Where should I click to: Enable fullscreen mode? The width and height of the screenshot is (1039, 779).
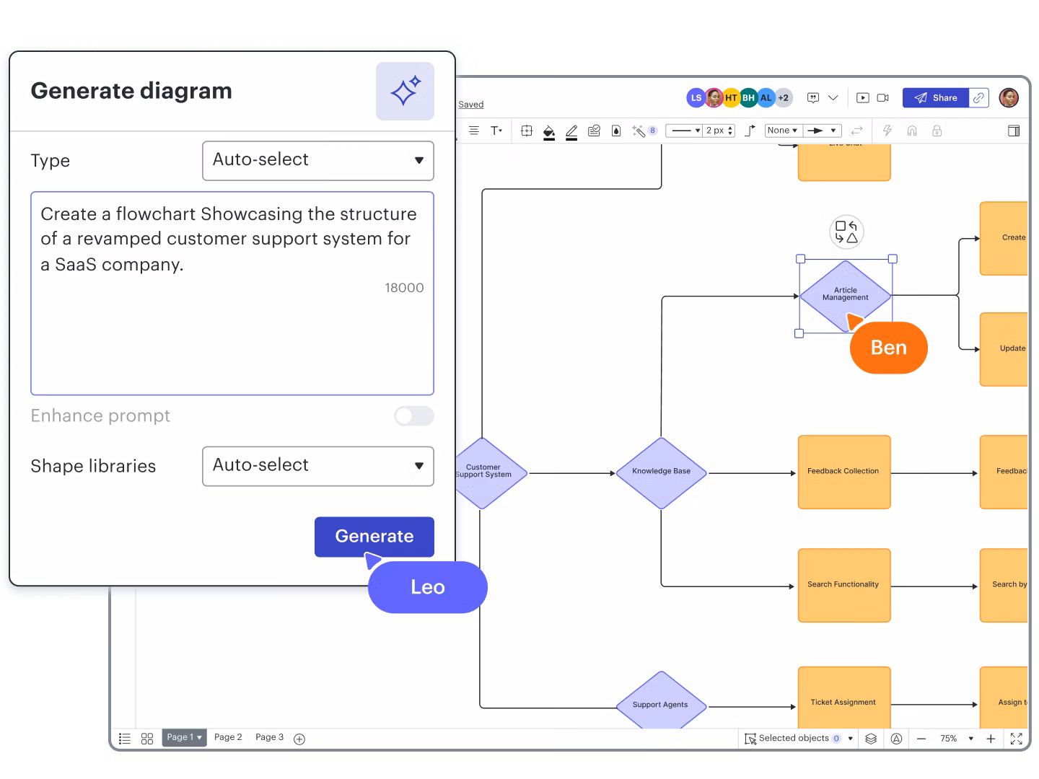(1017, 739)
